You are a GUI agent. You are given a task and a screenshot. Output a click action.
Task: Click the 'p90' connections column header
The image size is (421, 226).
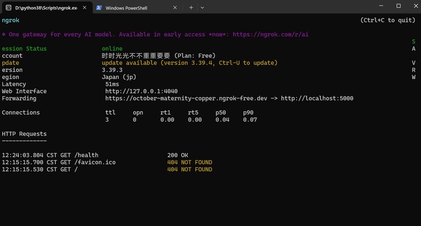(x=248, y=112)
